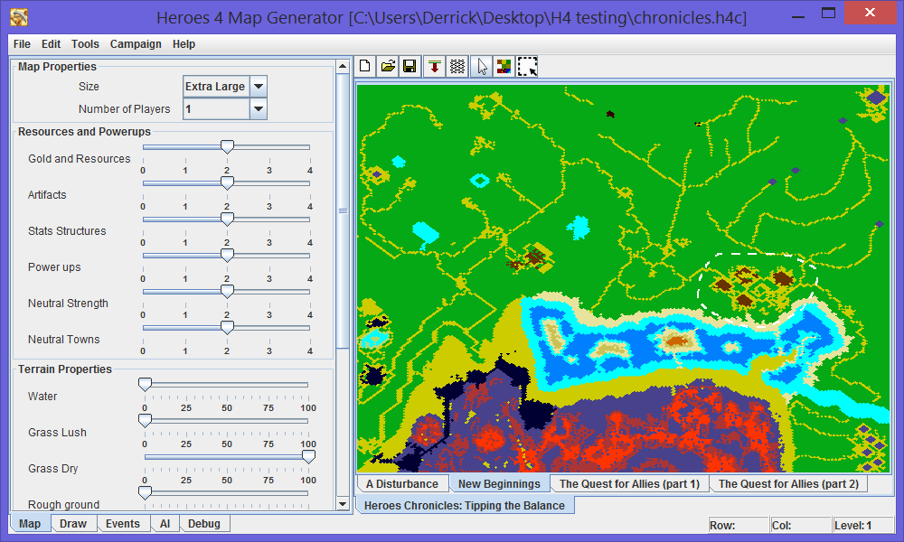The width and height of the screenshot is (904, 542).
Task: Open the File menu
Action: 22,44
